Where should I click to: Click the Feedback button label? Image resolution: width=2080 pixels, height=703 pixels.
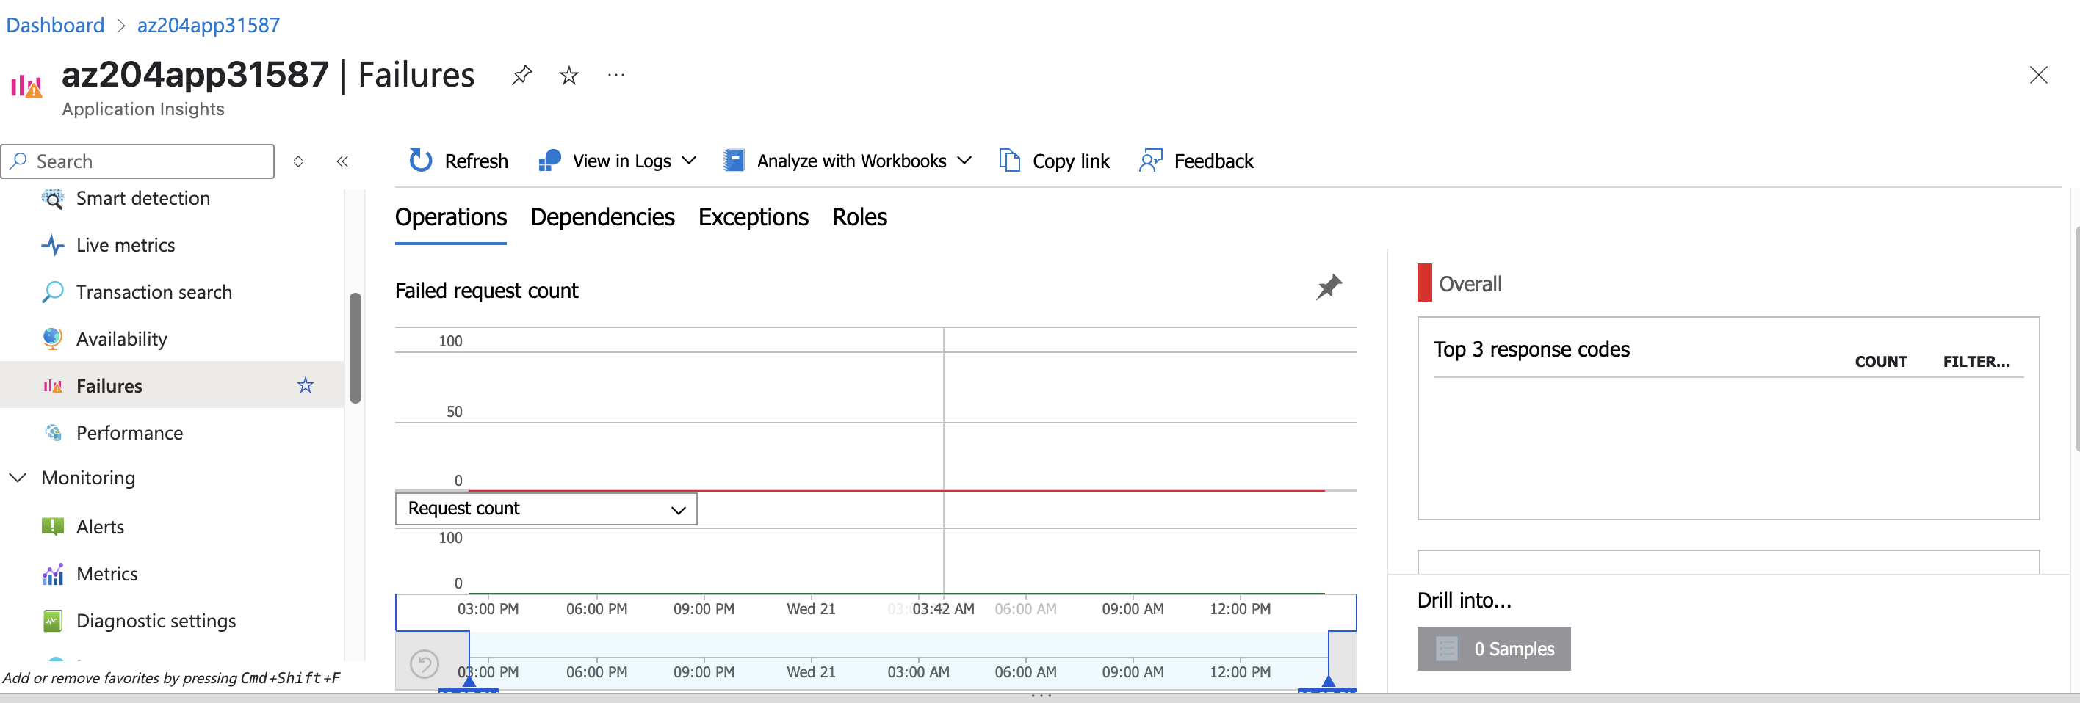click(x=1213, y=161)
